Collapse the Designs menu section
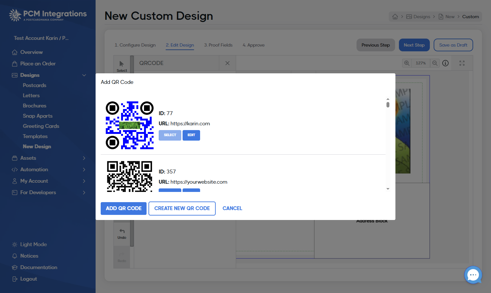Image resolution: width=491 pixels, height=293 pixels. [x=84, y=75]
